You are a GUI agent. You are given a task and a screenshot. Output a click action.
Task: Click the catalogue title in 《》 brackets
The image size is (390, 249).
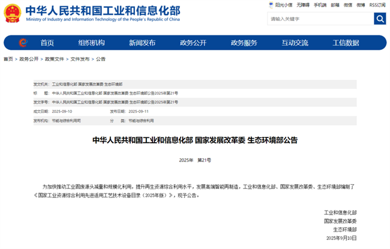(x=103, y=196)
